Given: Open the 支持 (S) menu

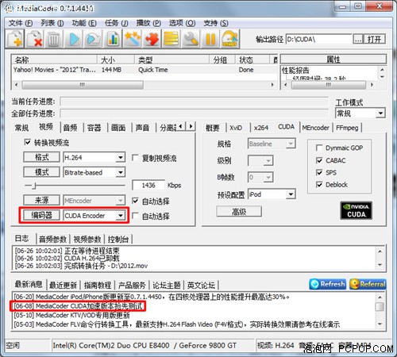Looking at the screenshot, I should coord(216,23).
